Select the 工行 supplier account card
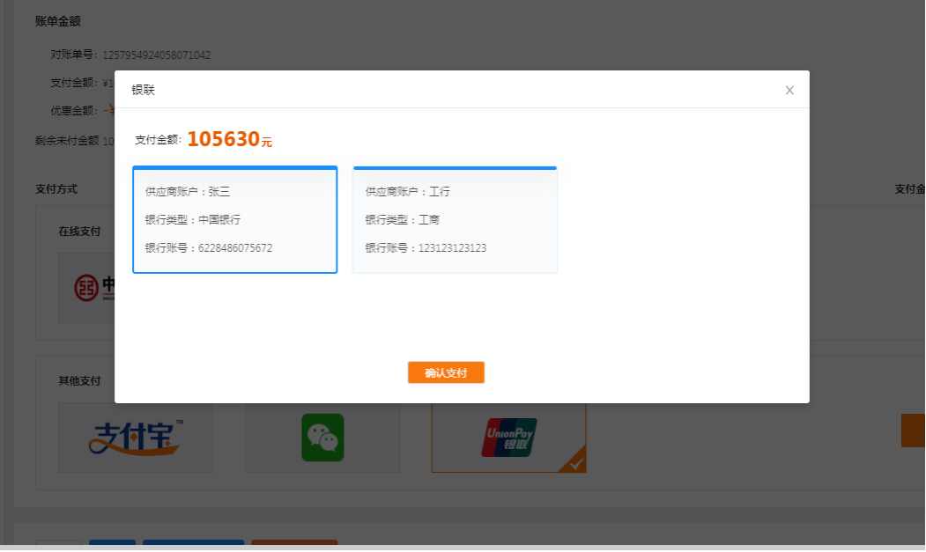Screen dimensions: 926x552 point(455,220)
